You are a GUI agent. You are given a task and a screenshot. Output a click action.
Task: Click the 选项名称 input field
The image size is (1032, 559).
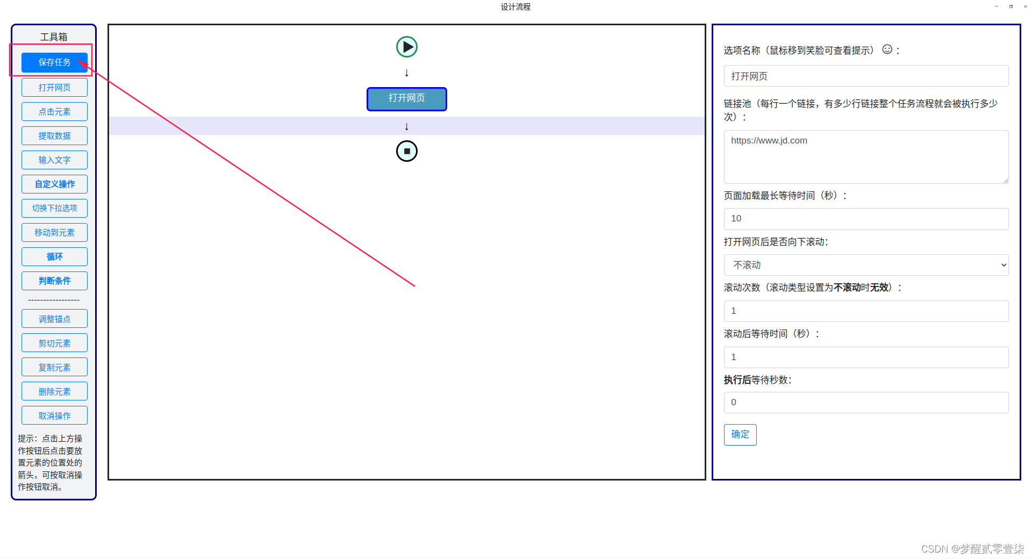coord(866,76)
